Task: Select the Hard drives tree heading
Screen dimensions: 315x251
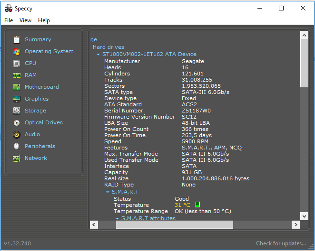Action: [x=108, y=47]
